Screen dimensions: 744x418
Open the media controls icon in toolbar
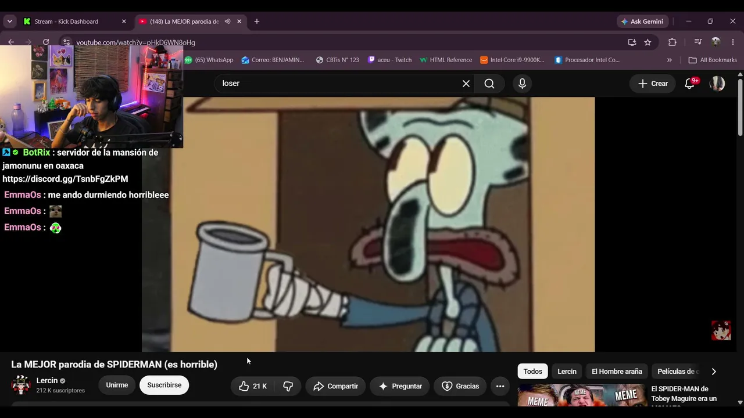click(x=698, y=42)
